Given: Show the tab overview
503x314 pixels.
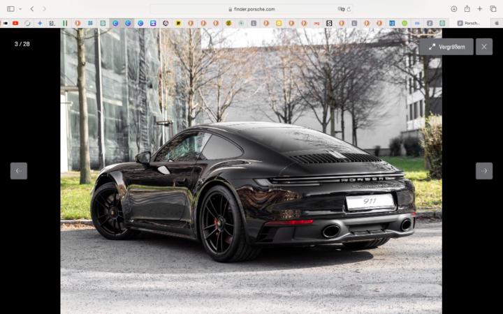Looking at the screenshot, I should 493,9.
